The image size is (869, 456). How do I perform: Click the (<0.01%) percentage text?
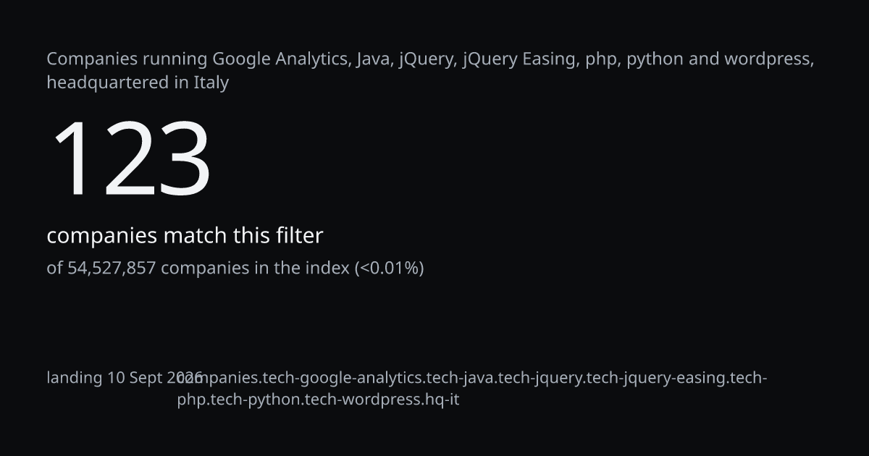point(389,269)
